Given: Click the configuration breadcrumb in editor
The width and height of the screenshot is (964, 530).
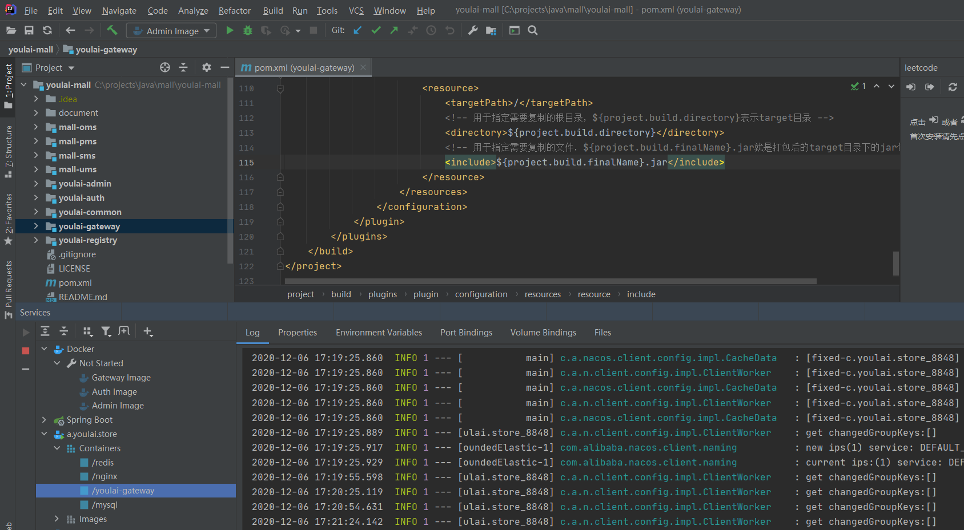Looking at the screenshot, I should point(481,294).
